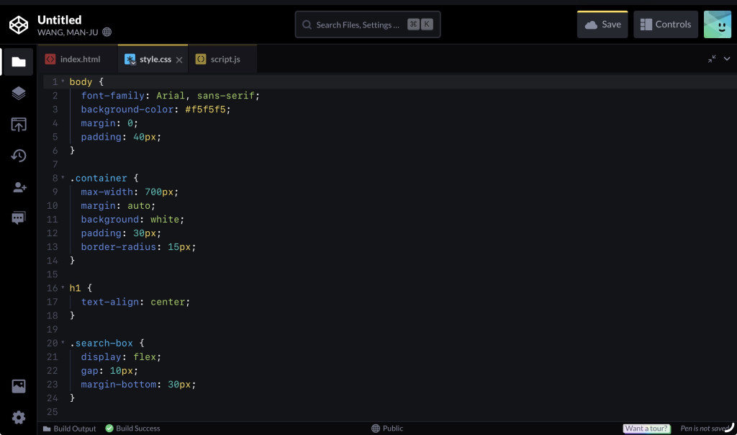This screenshot has height=435, width=737.
Task: Click the Pen is not saved status text
Action: point(705,429)
